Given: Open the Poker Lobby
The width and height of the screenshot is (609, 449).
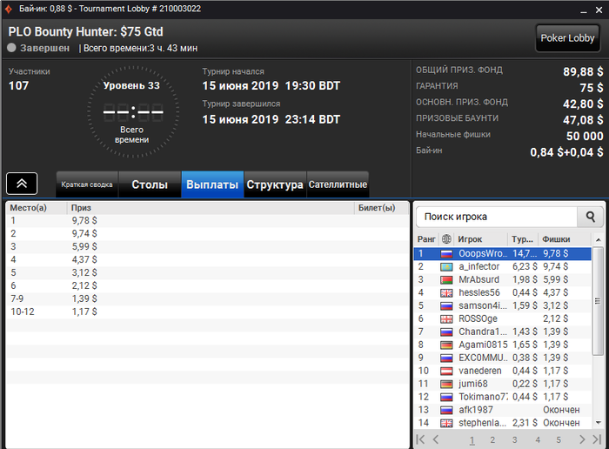Looking at the screenshot, I should (567, 38).
